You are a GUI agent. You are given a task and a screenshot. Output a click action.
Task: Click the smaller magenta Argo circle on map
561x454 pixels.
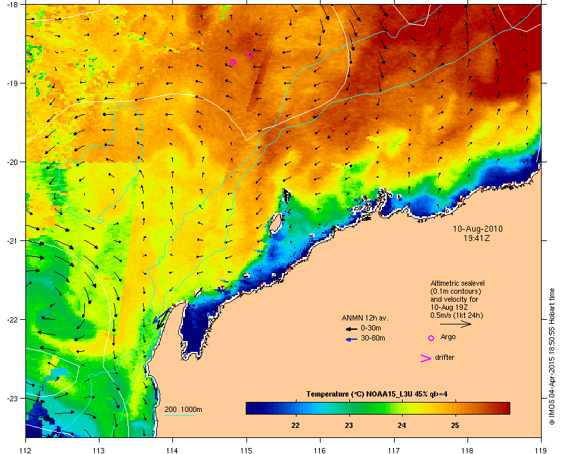click(x=250, y=54)
